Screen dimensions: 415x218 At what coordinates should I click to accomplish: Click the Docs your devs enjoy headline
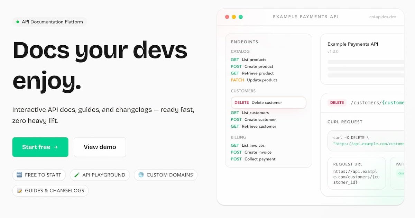pos(100,65)
